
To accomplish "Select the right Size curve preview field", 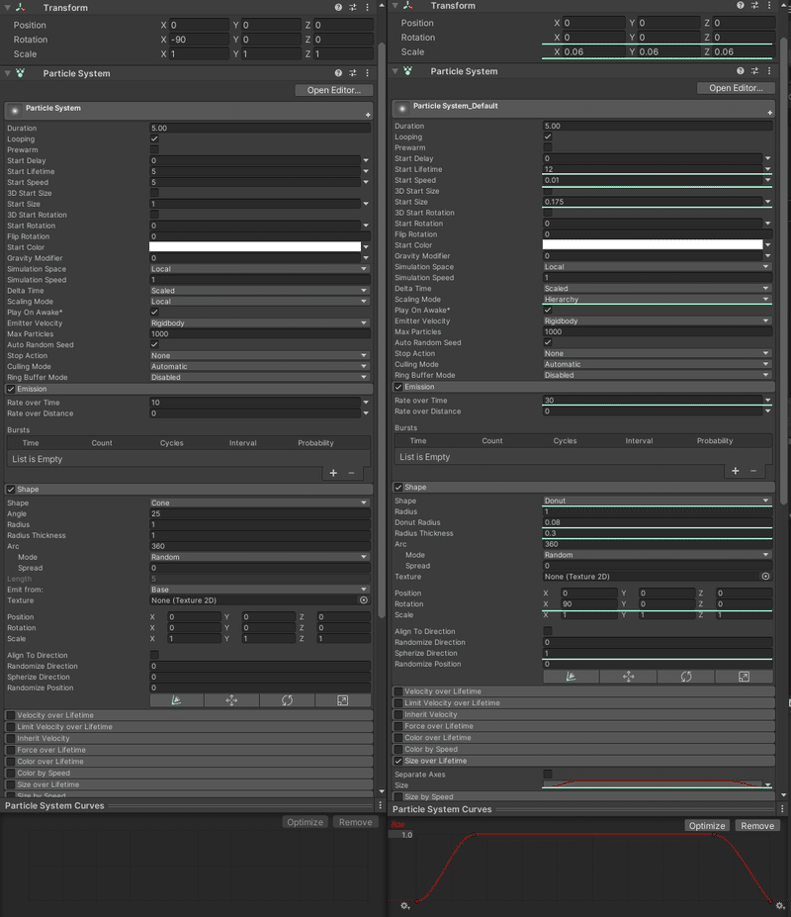I will click(653, 784).
